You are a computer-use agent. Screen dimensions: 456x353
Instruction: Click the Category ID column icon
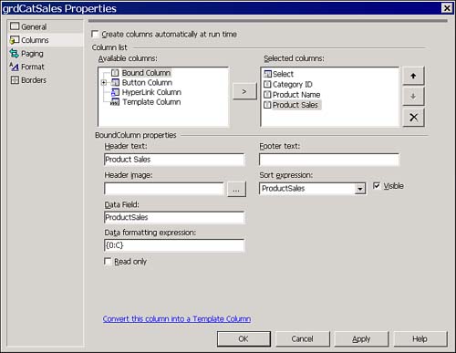point(267,84)
